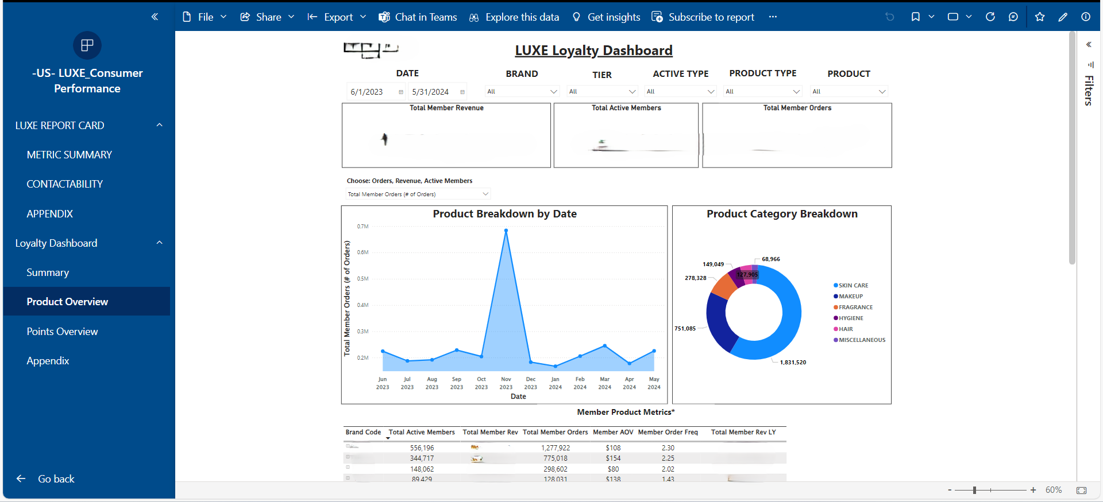
Task: Switch to Points Overview page
Action: 62,332
